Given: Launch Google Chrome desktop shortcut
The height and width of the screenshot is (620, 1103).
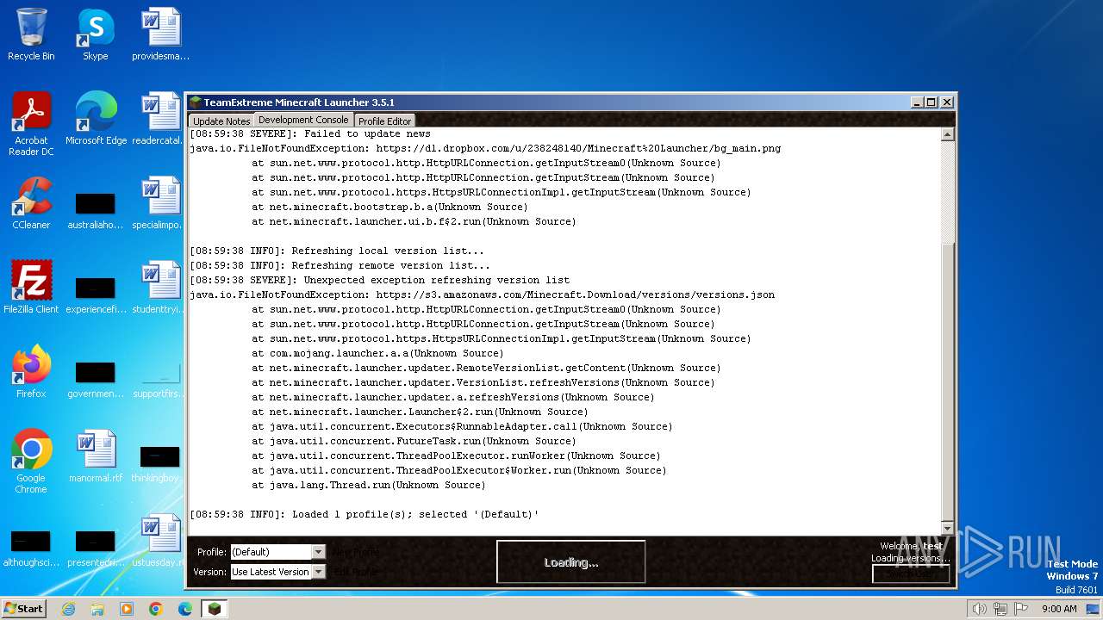Looking at the screenshot, I should pyautogui.click(x=31, y=462).
